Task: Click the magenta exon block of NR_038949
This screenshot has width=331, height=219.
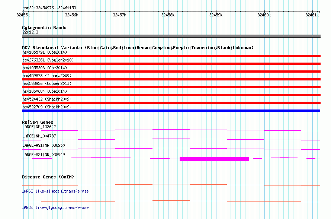Action: pos(214,159)
